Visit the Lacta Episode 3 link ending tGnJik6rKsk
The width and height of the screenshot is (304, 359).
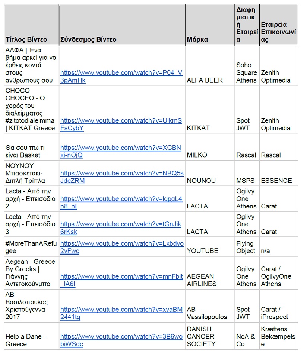pos(121,228)
